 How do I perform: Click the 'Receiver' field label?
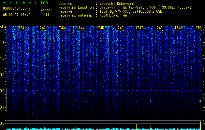[x=66, y=11]
